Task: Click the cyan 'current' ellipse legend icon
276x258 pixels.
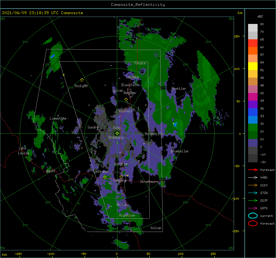Action: tap(253, 216)
